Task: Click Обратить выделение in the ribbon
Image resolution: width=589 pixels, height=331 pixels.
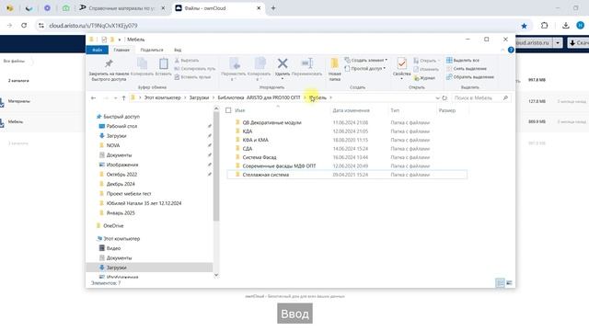Action: [470, 77]
